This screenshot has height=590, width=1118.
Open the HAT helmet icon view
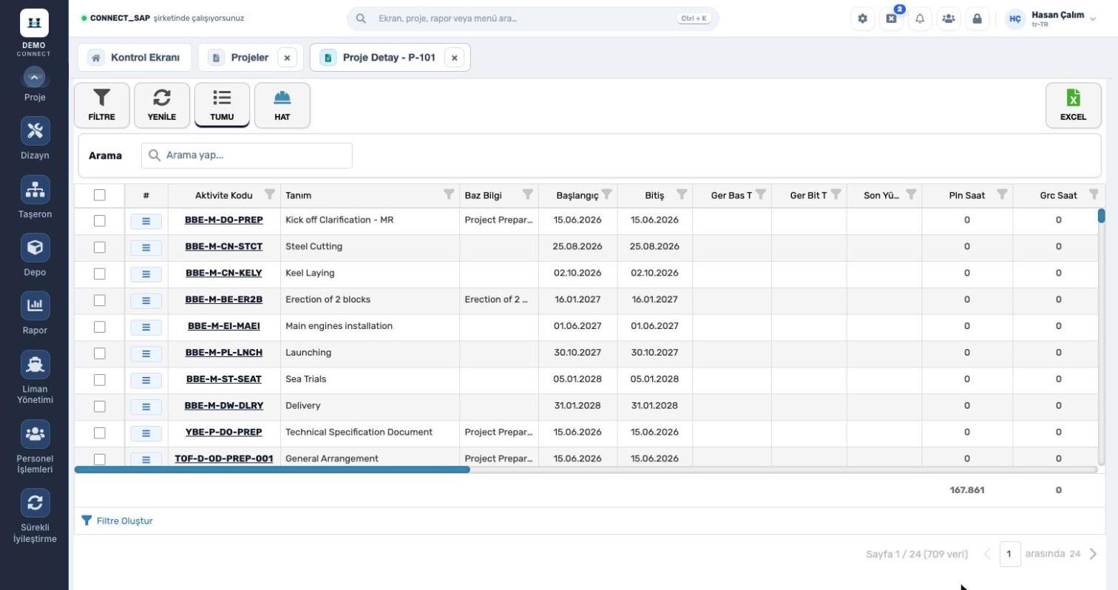point(282,105)
